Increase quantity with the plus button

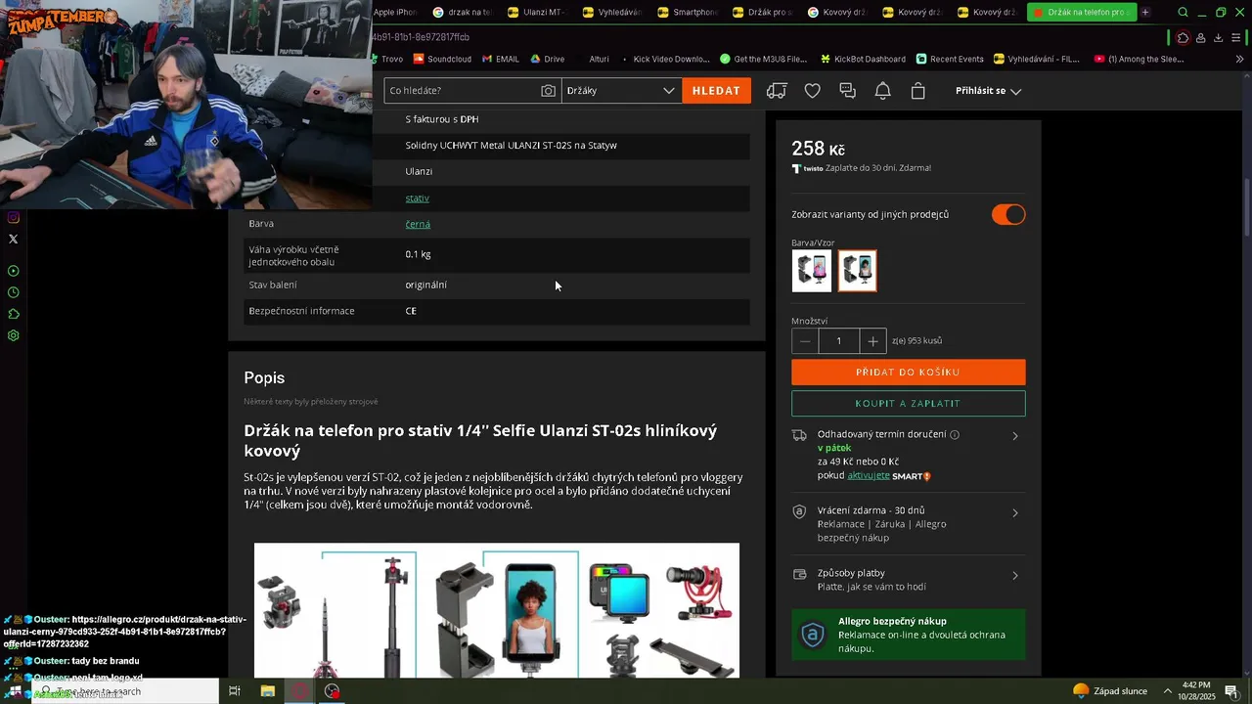tap(872, 341)
